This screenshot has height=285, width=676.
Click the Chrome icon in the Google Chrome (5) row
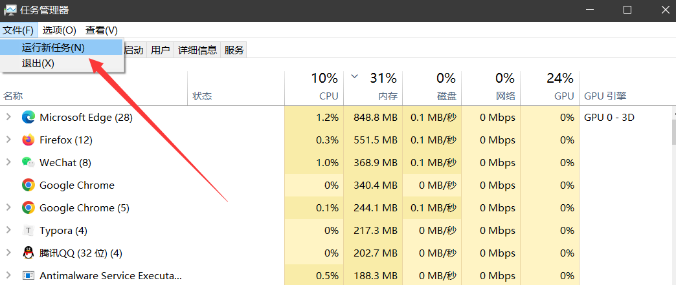pyautogui.click(x=28, y=208)
